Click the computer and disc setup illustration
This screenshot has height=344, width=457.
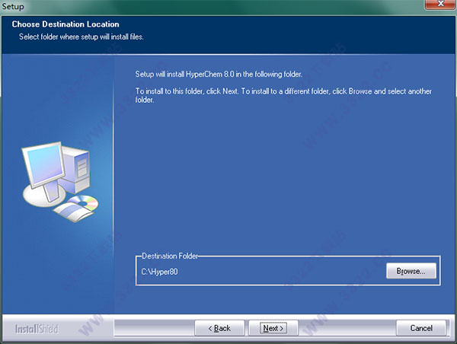click(60, 182)
